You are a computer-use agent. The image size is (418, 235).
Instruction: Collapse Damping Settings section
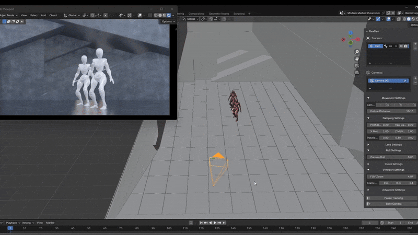coord(368,118)
